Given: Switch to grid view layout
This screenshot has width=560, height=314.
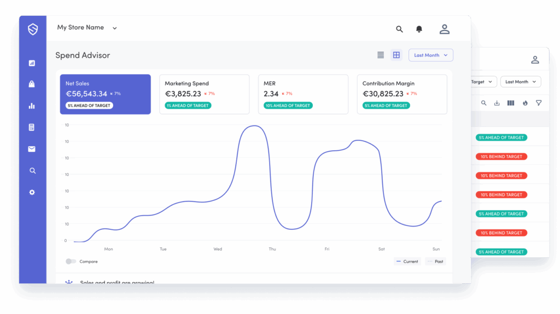Looking at the screenshot, I should coord(396,55).
